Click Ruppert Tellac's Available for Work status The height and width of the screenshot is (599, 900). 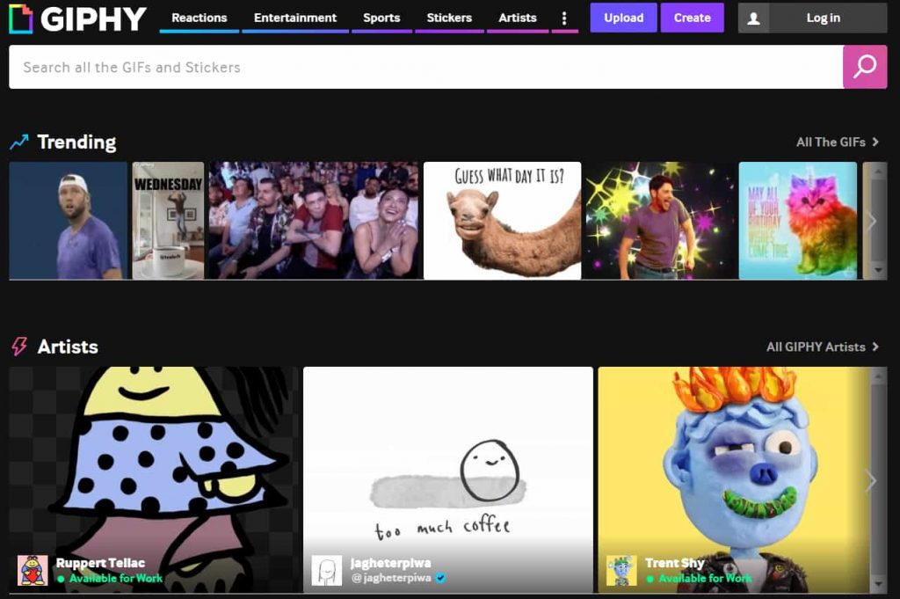[110, 578]
